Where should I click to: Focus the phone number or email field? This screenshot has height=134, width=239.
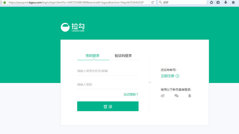108,71
